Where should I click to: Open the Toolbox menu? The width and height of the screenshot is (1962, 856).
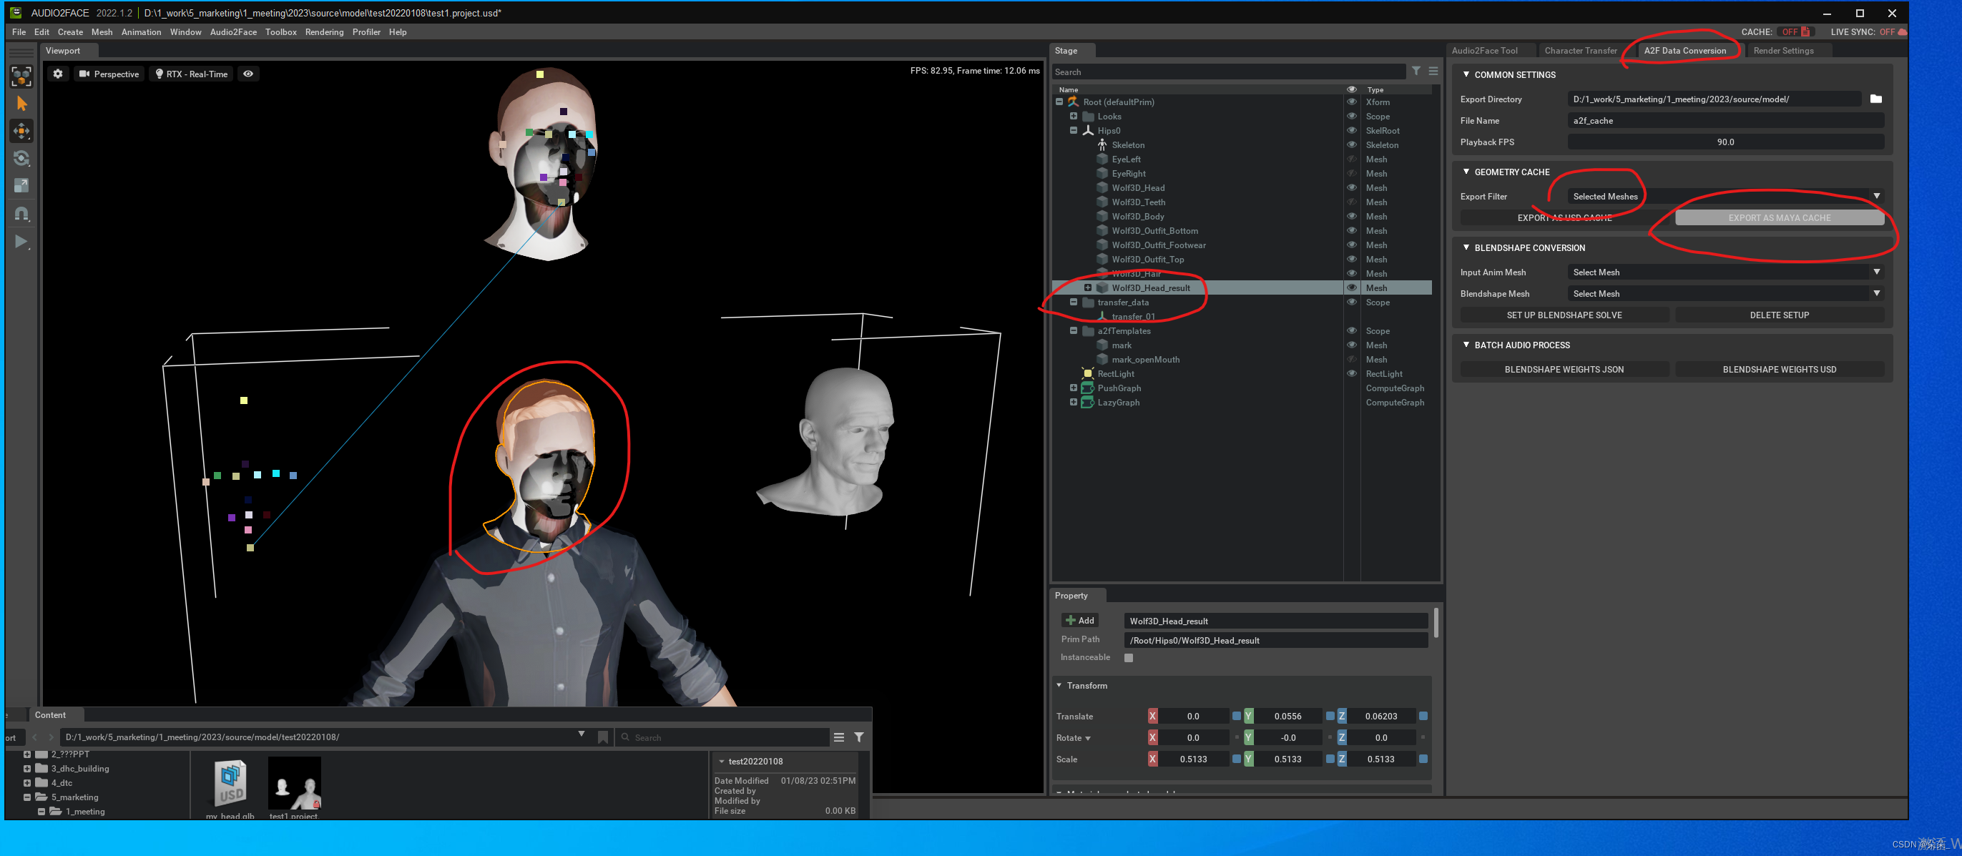281,32
